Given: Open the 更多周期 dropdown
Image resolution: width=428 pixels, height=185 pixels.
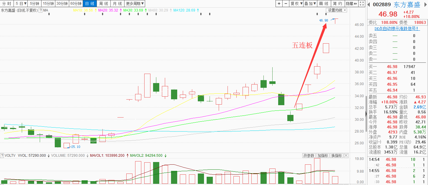Looking at the screenshot, I should 135,4.
